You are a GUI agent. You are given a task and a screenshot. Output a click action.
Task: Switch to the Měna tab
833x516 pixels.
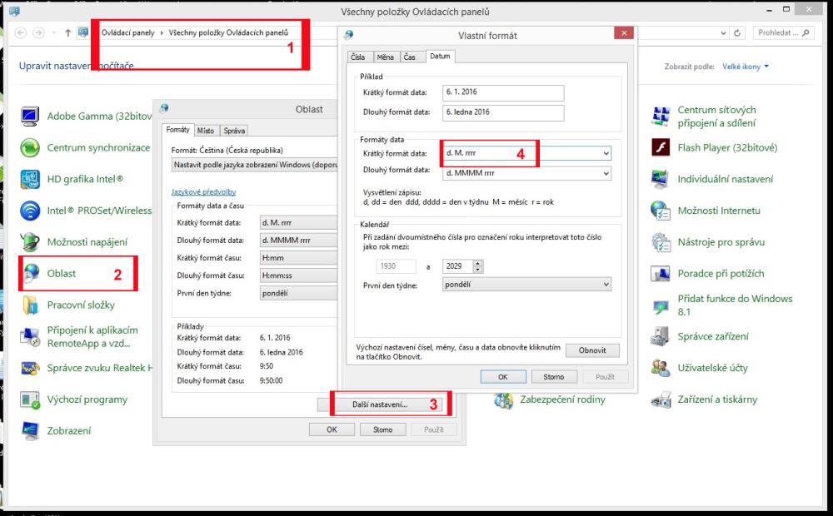pos(385,57)
